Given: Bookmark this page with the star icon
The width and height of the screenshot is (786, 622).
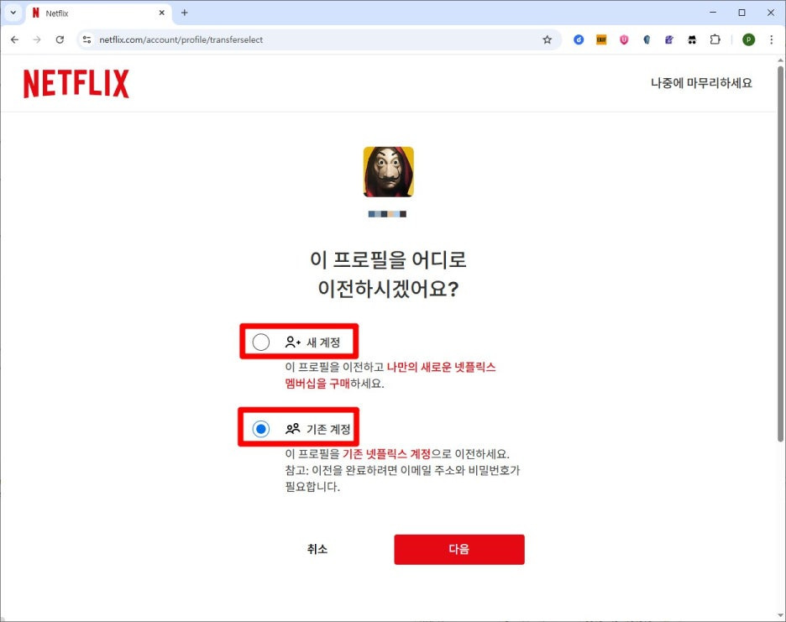Looking at the screenshot, I should pos(548,39).
